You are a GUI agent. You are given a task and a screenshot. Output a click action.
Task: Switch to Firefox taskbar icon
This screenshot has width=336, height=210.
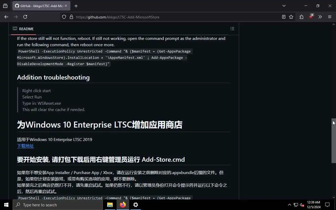click(123, 205)
